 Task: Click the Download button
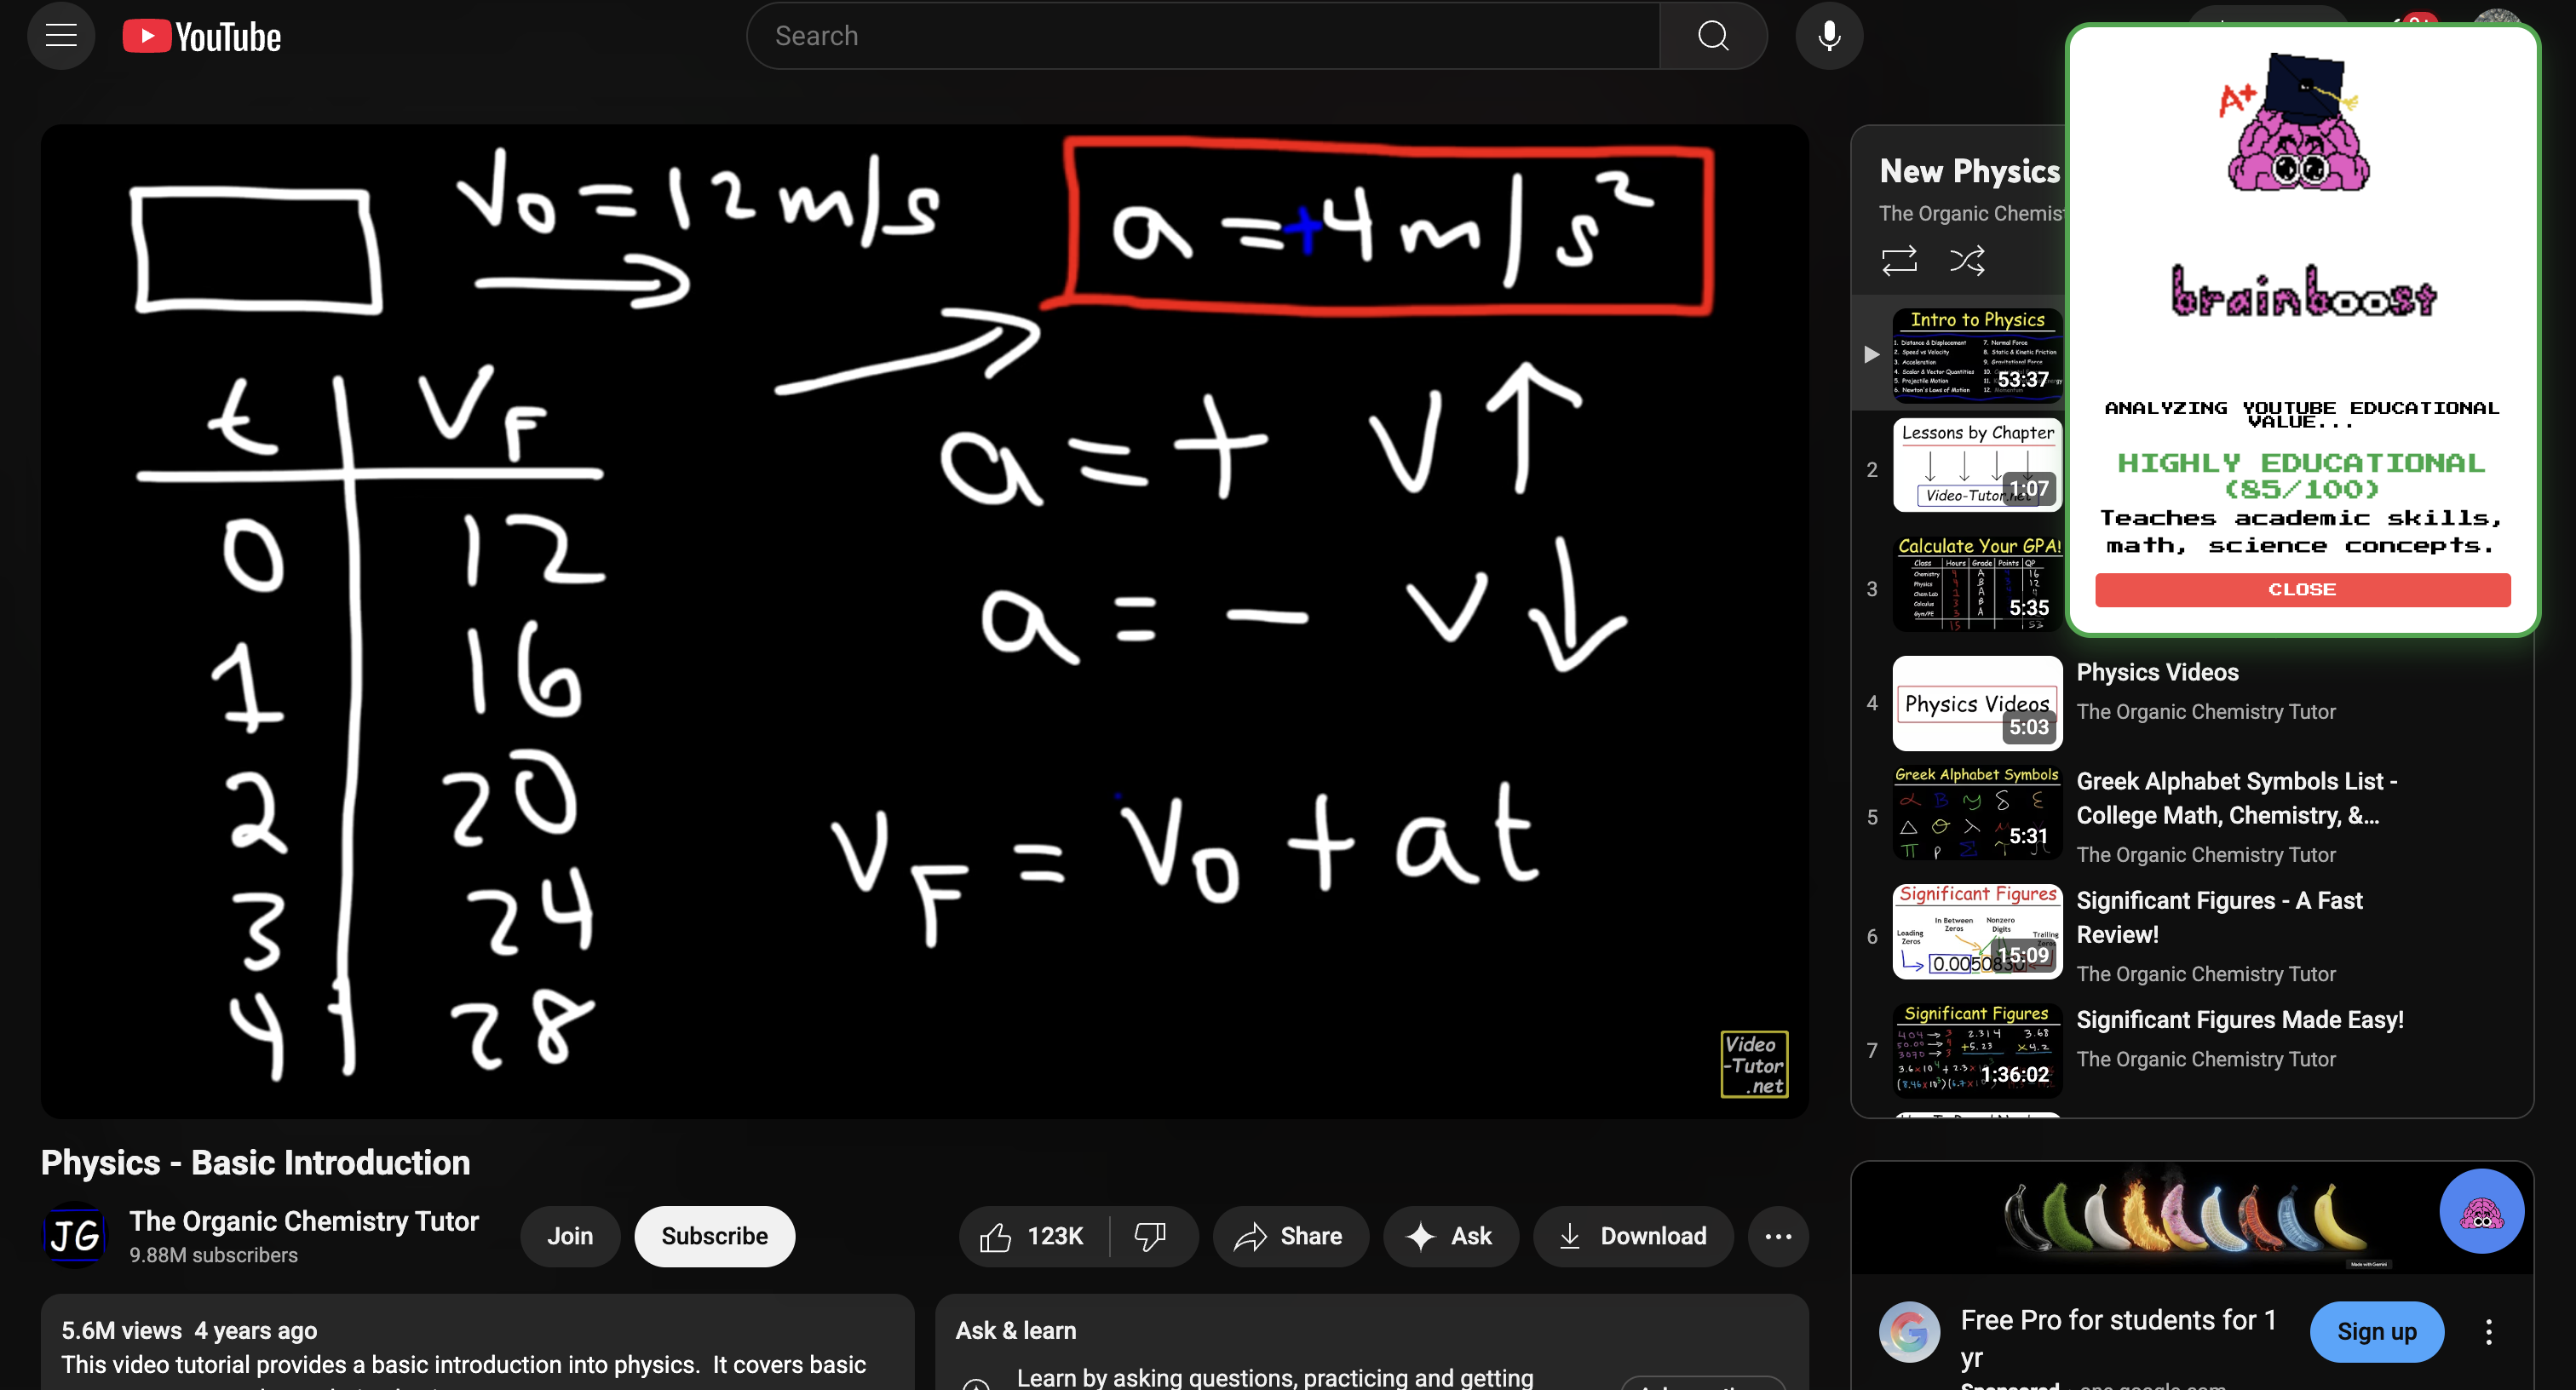click(x=1632, y=1236)
